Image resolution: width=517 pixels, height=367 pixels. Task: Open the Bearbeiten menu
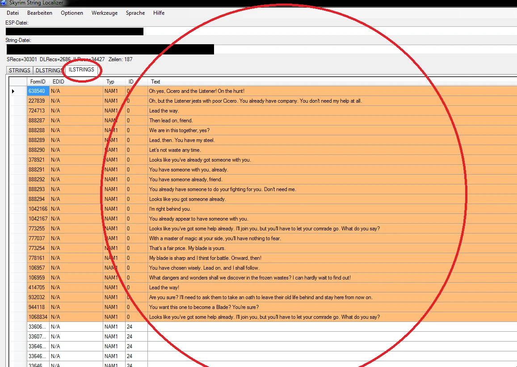pos(40,13)
